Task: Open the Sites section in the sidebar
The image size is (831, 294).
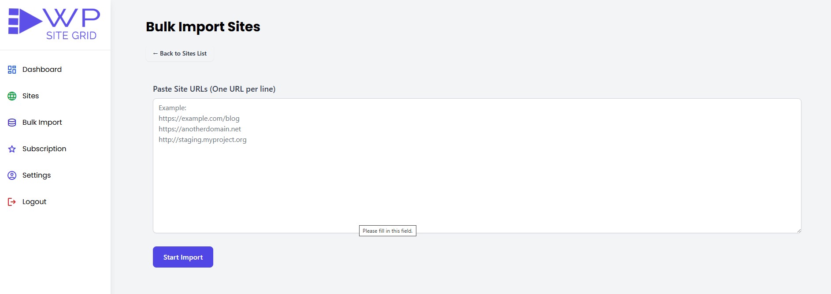Action: [x=30, y=96]
